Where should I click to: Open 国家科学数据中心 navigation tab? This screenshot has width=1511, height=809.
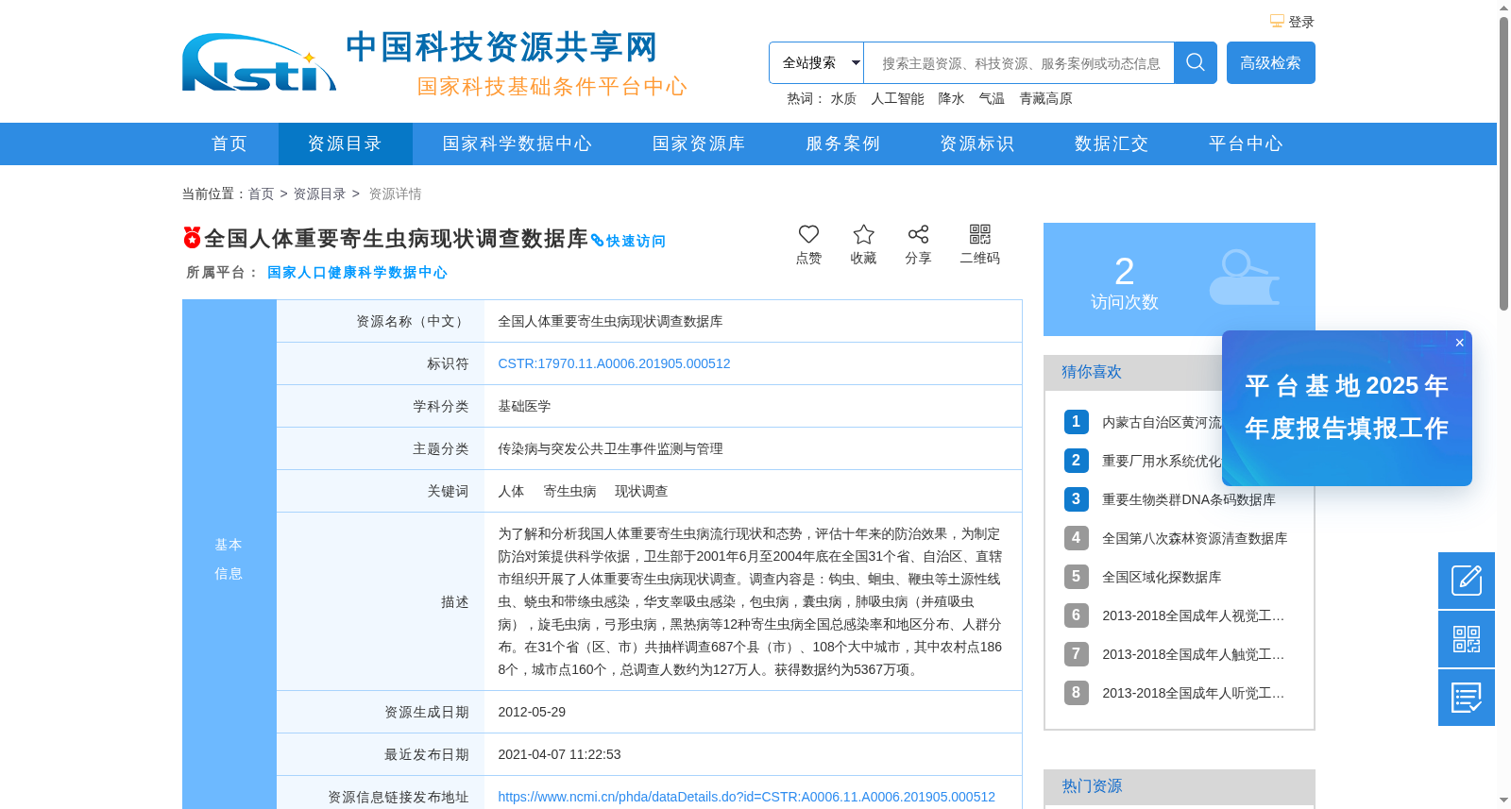[518, 143]
